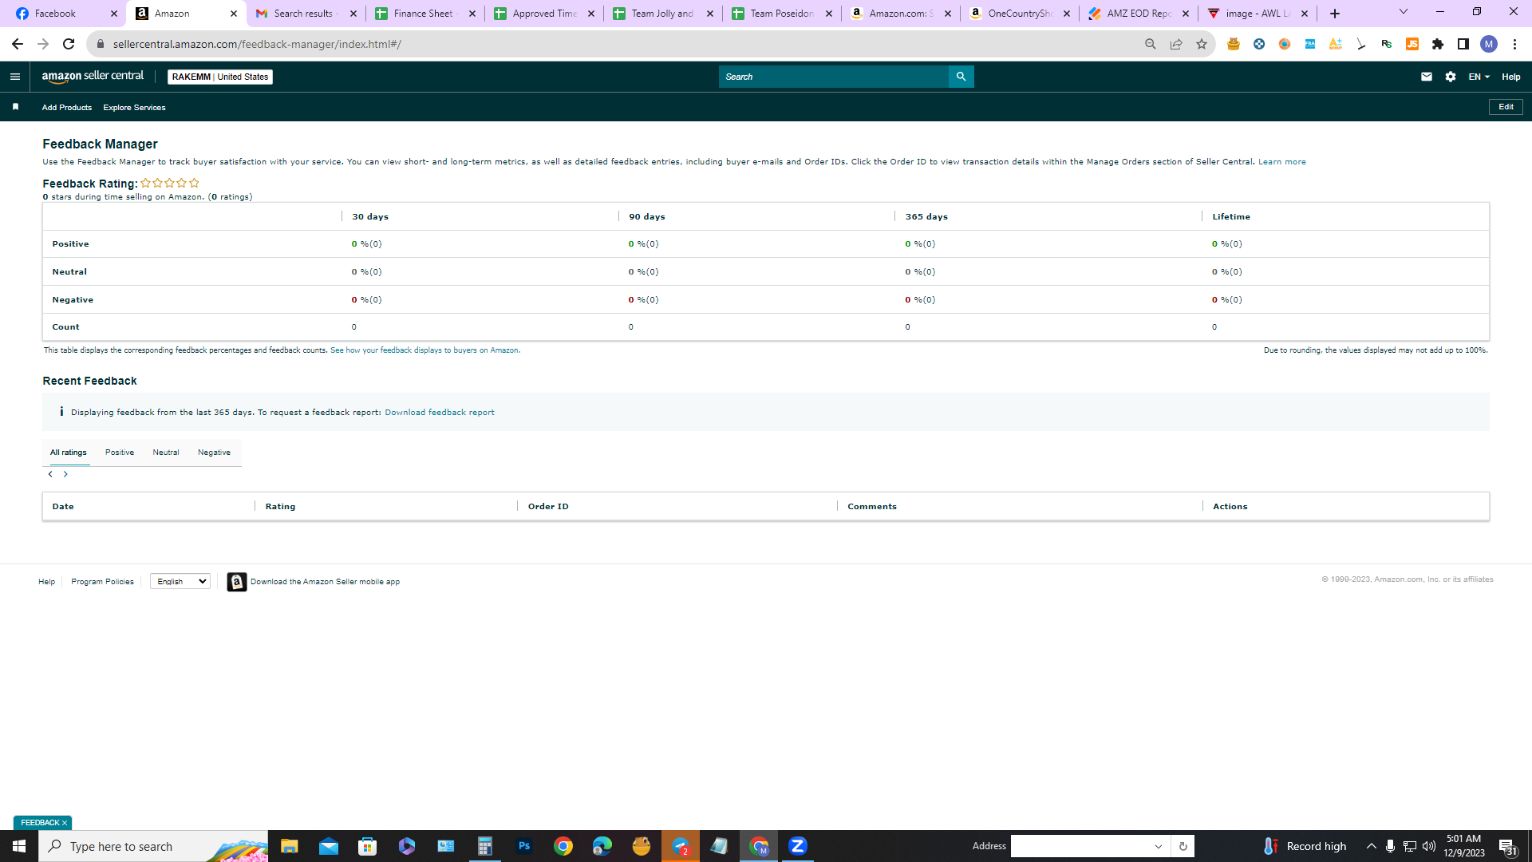Sort by the Date column header
The height and width of the screenshot is (862, 1532).
click(x=63, y=507)
